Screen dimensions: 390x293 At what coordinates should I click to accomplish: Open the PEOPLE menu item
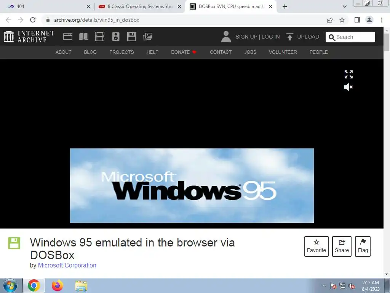point(319,52)
